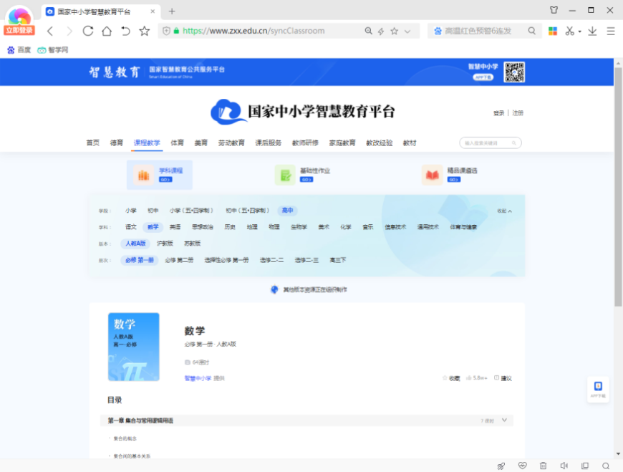Click the shield security icon in address bar
The height and width of the screenshot is (472, 623).
(166, 31)
